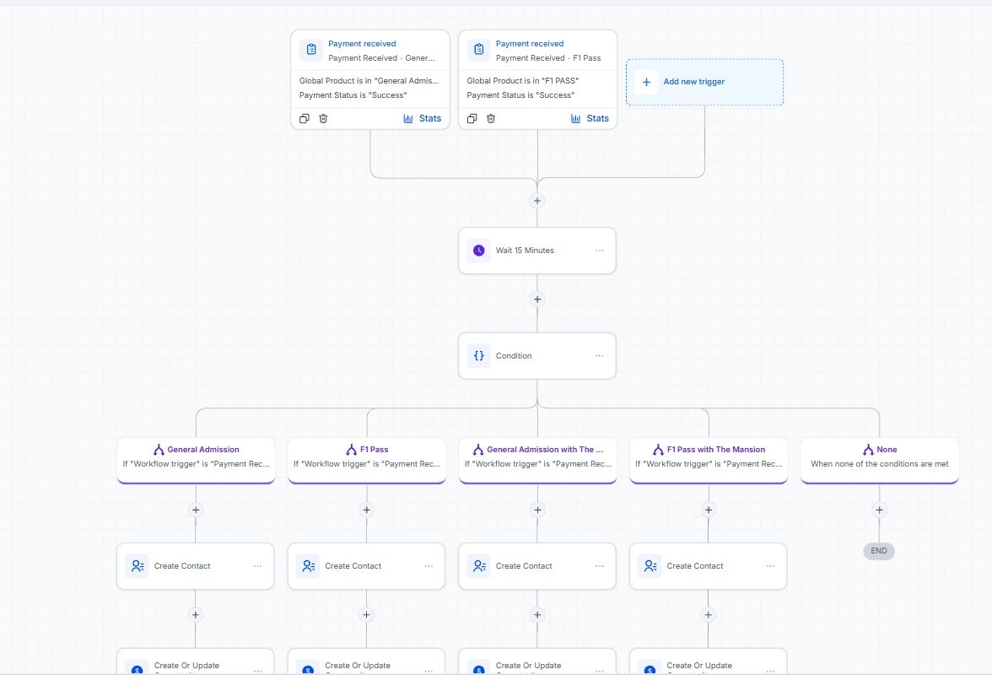Add step under General Admission with The Mansion
Viewport: 992px width, 675px height.
tap(537, 510)
